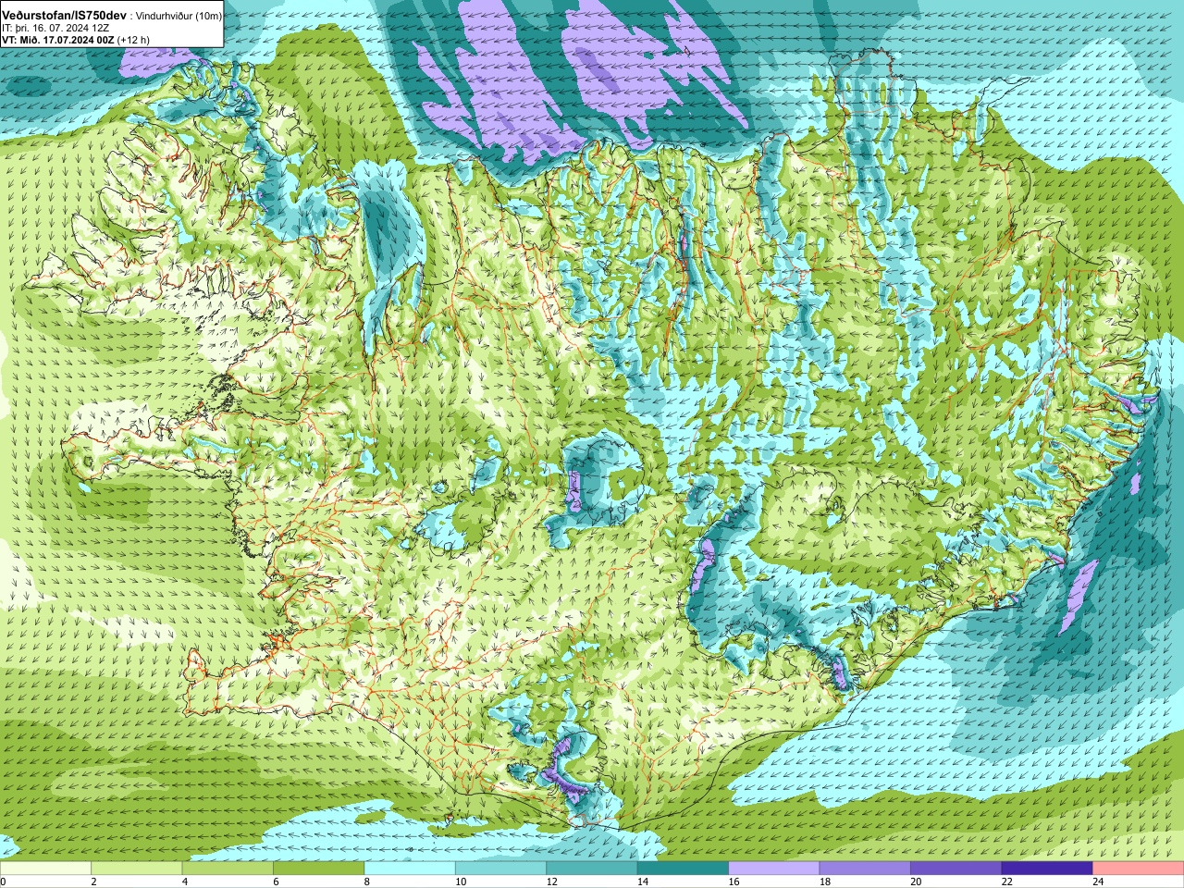Click the legend scale value '6'
This screenshot has width=1184, height=888.
(x=276, y=882)
